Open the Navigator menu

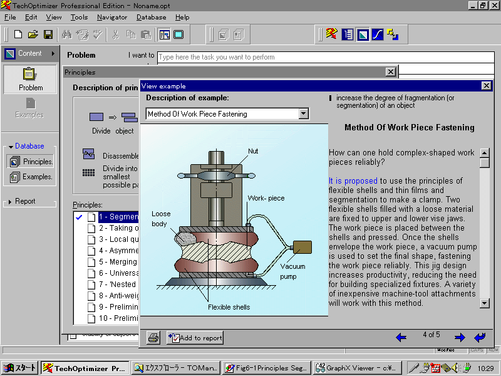112,18
